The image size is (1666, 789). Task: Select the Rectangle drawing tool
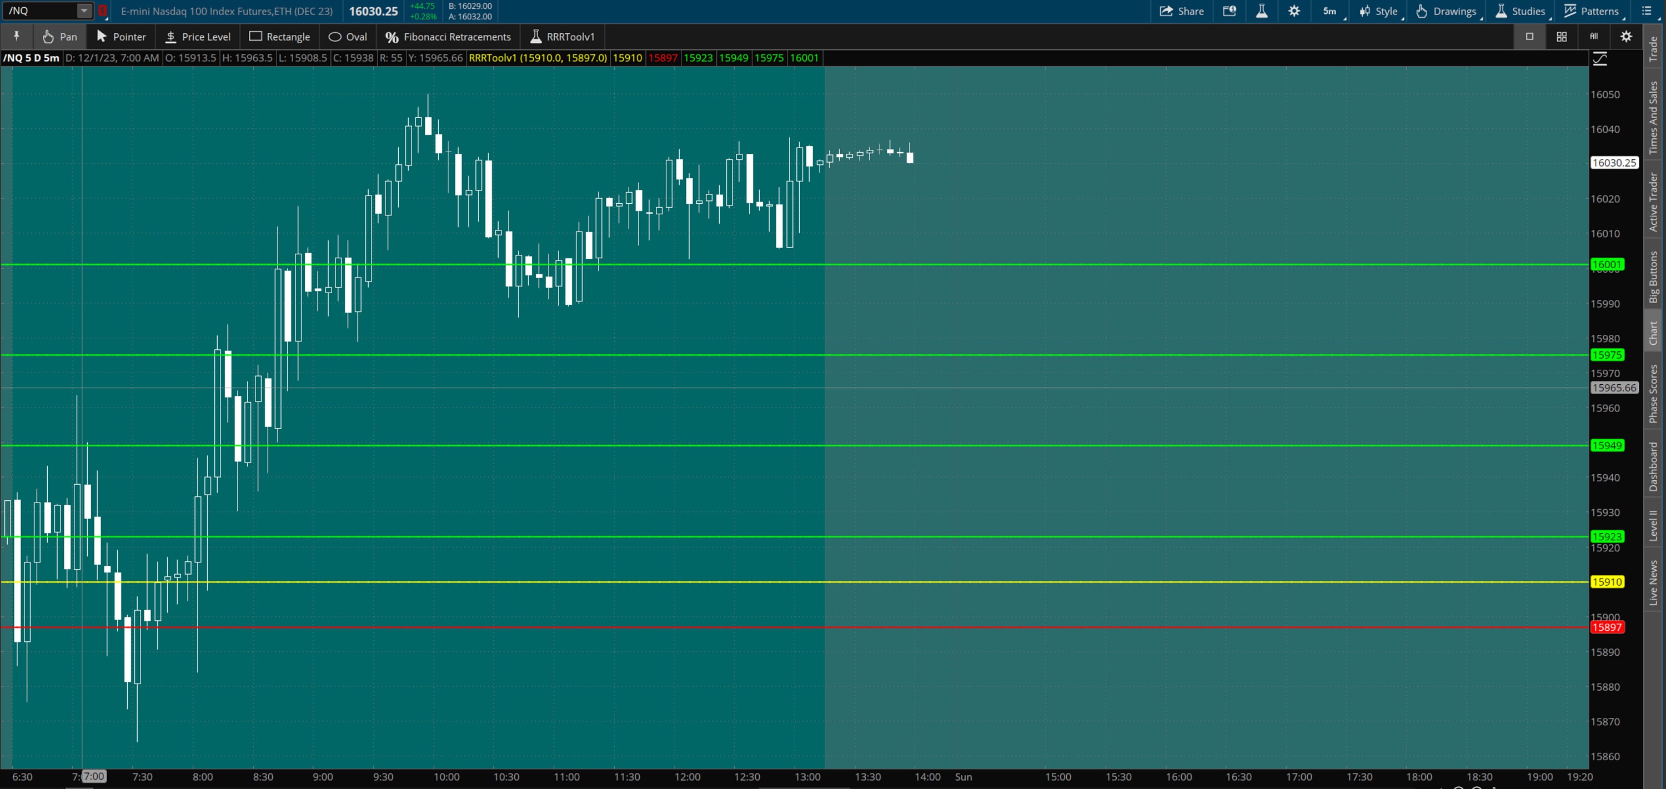[279, 36]
